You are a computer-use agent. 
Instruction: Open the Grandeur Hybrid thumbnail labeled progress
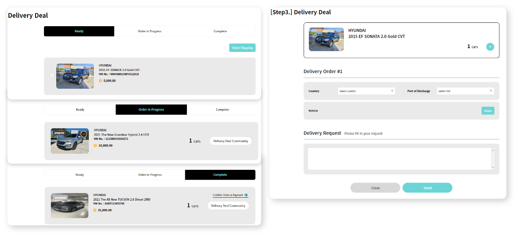pyautogui.click(x=70, y=141)
